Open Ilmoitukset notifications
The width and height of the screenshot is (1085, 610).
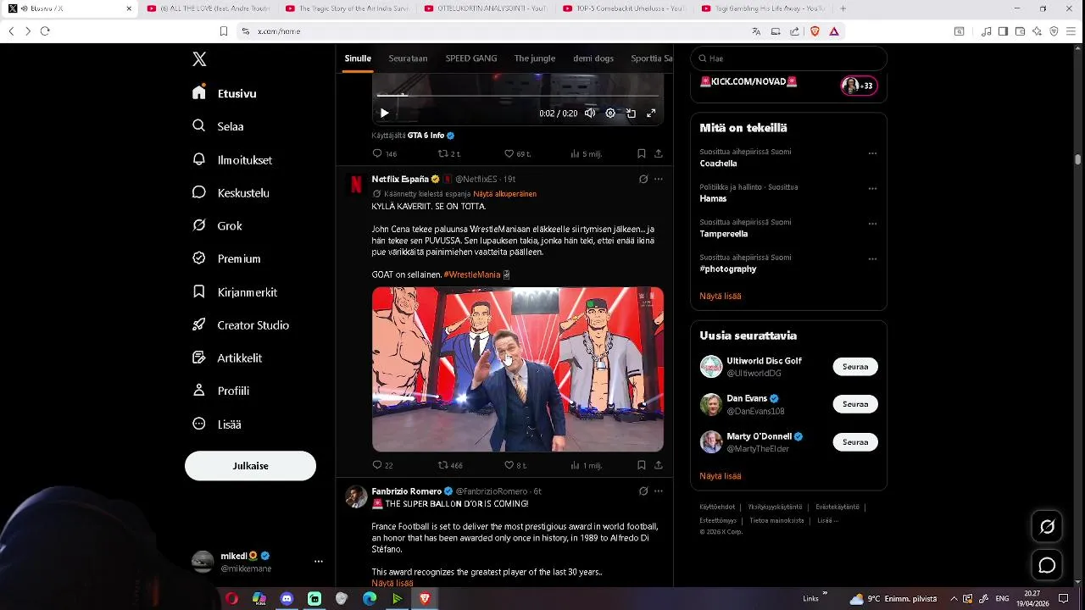pyautogui.click(x=232, y=159)
